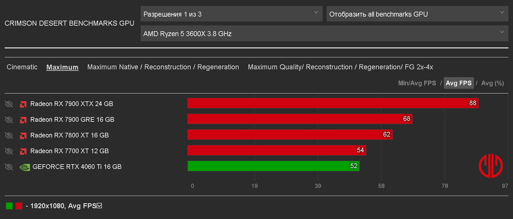Click AMD logo beside RX 7700 XT
Screen dimensions: 513x219
(23, 151)
